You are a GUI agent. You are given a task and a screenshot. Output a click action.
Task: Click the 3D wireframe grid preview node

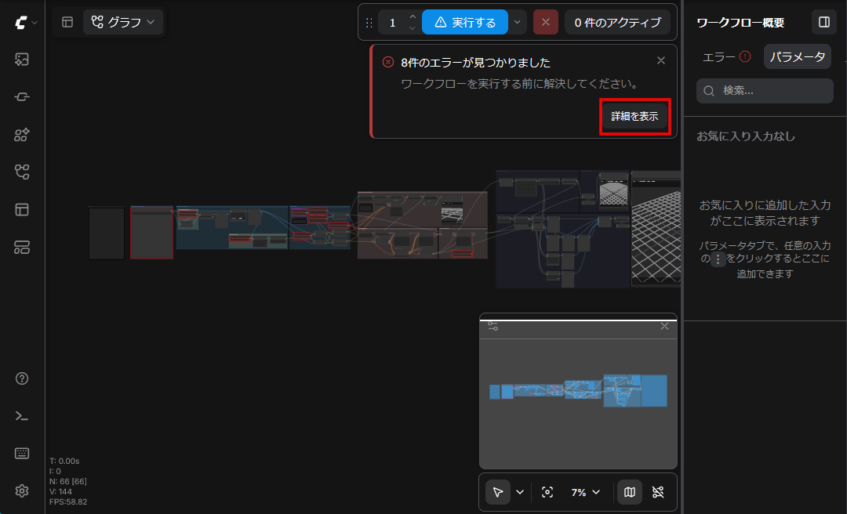pos(656,229)
